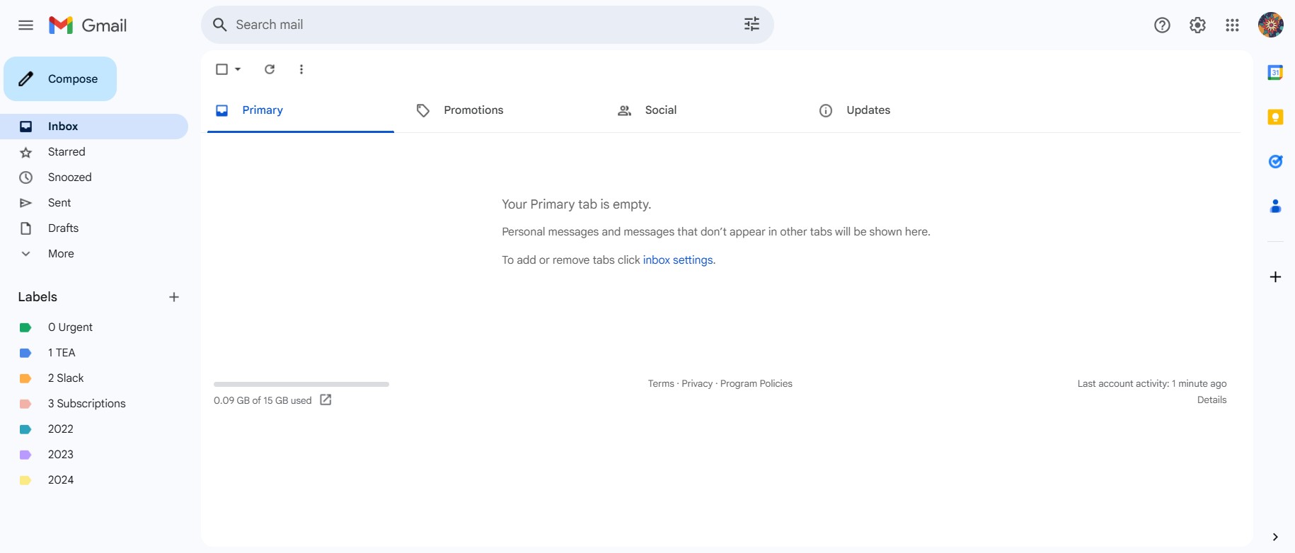Switch to the Promotions tab

point(473,110)
